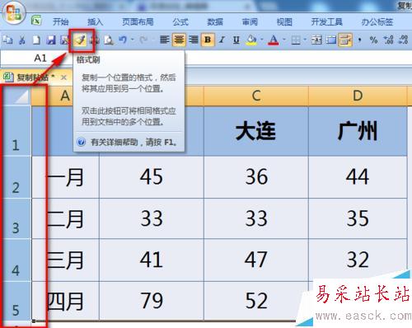Align text left
Image resolution: width=412 pixels, height=328 pixels.
pos(165,40)
